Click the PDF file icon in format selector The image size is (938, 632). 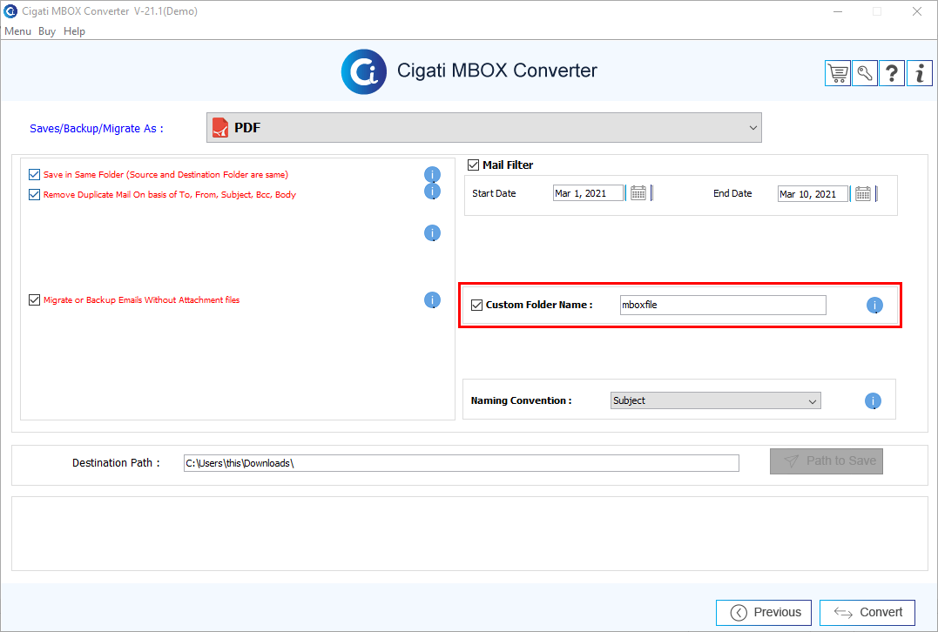(x=220, y=127)
